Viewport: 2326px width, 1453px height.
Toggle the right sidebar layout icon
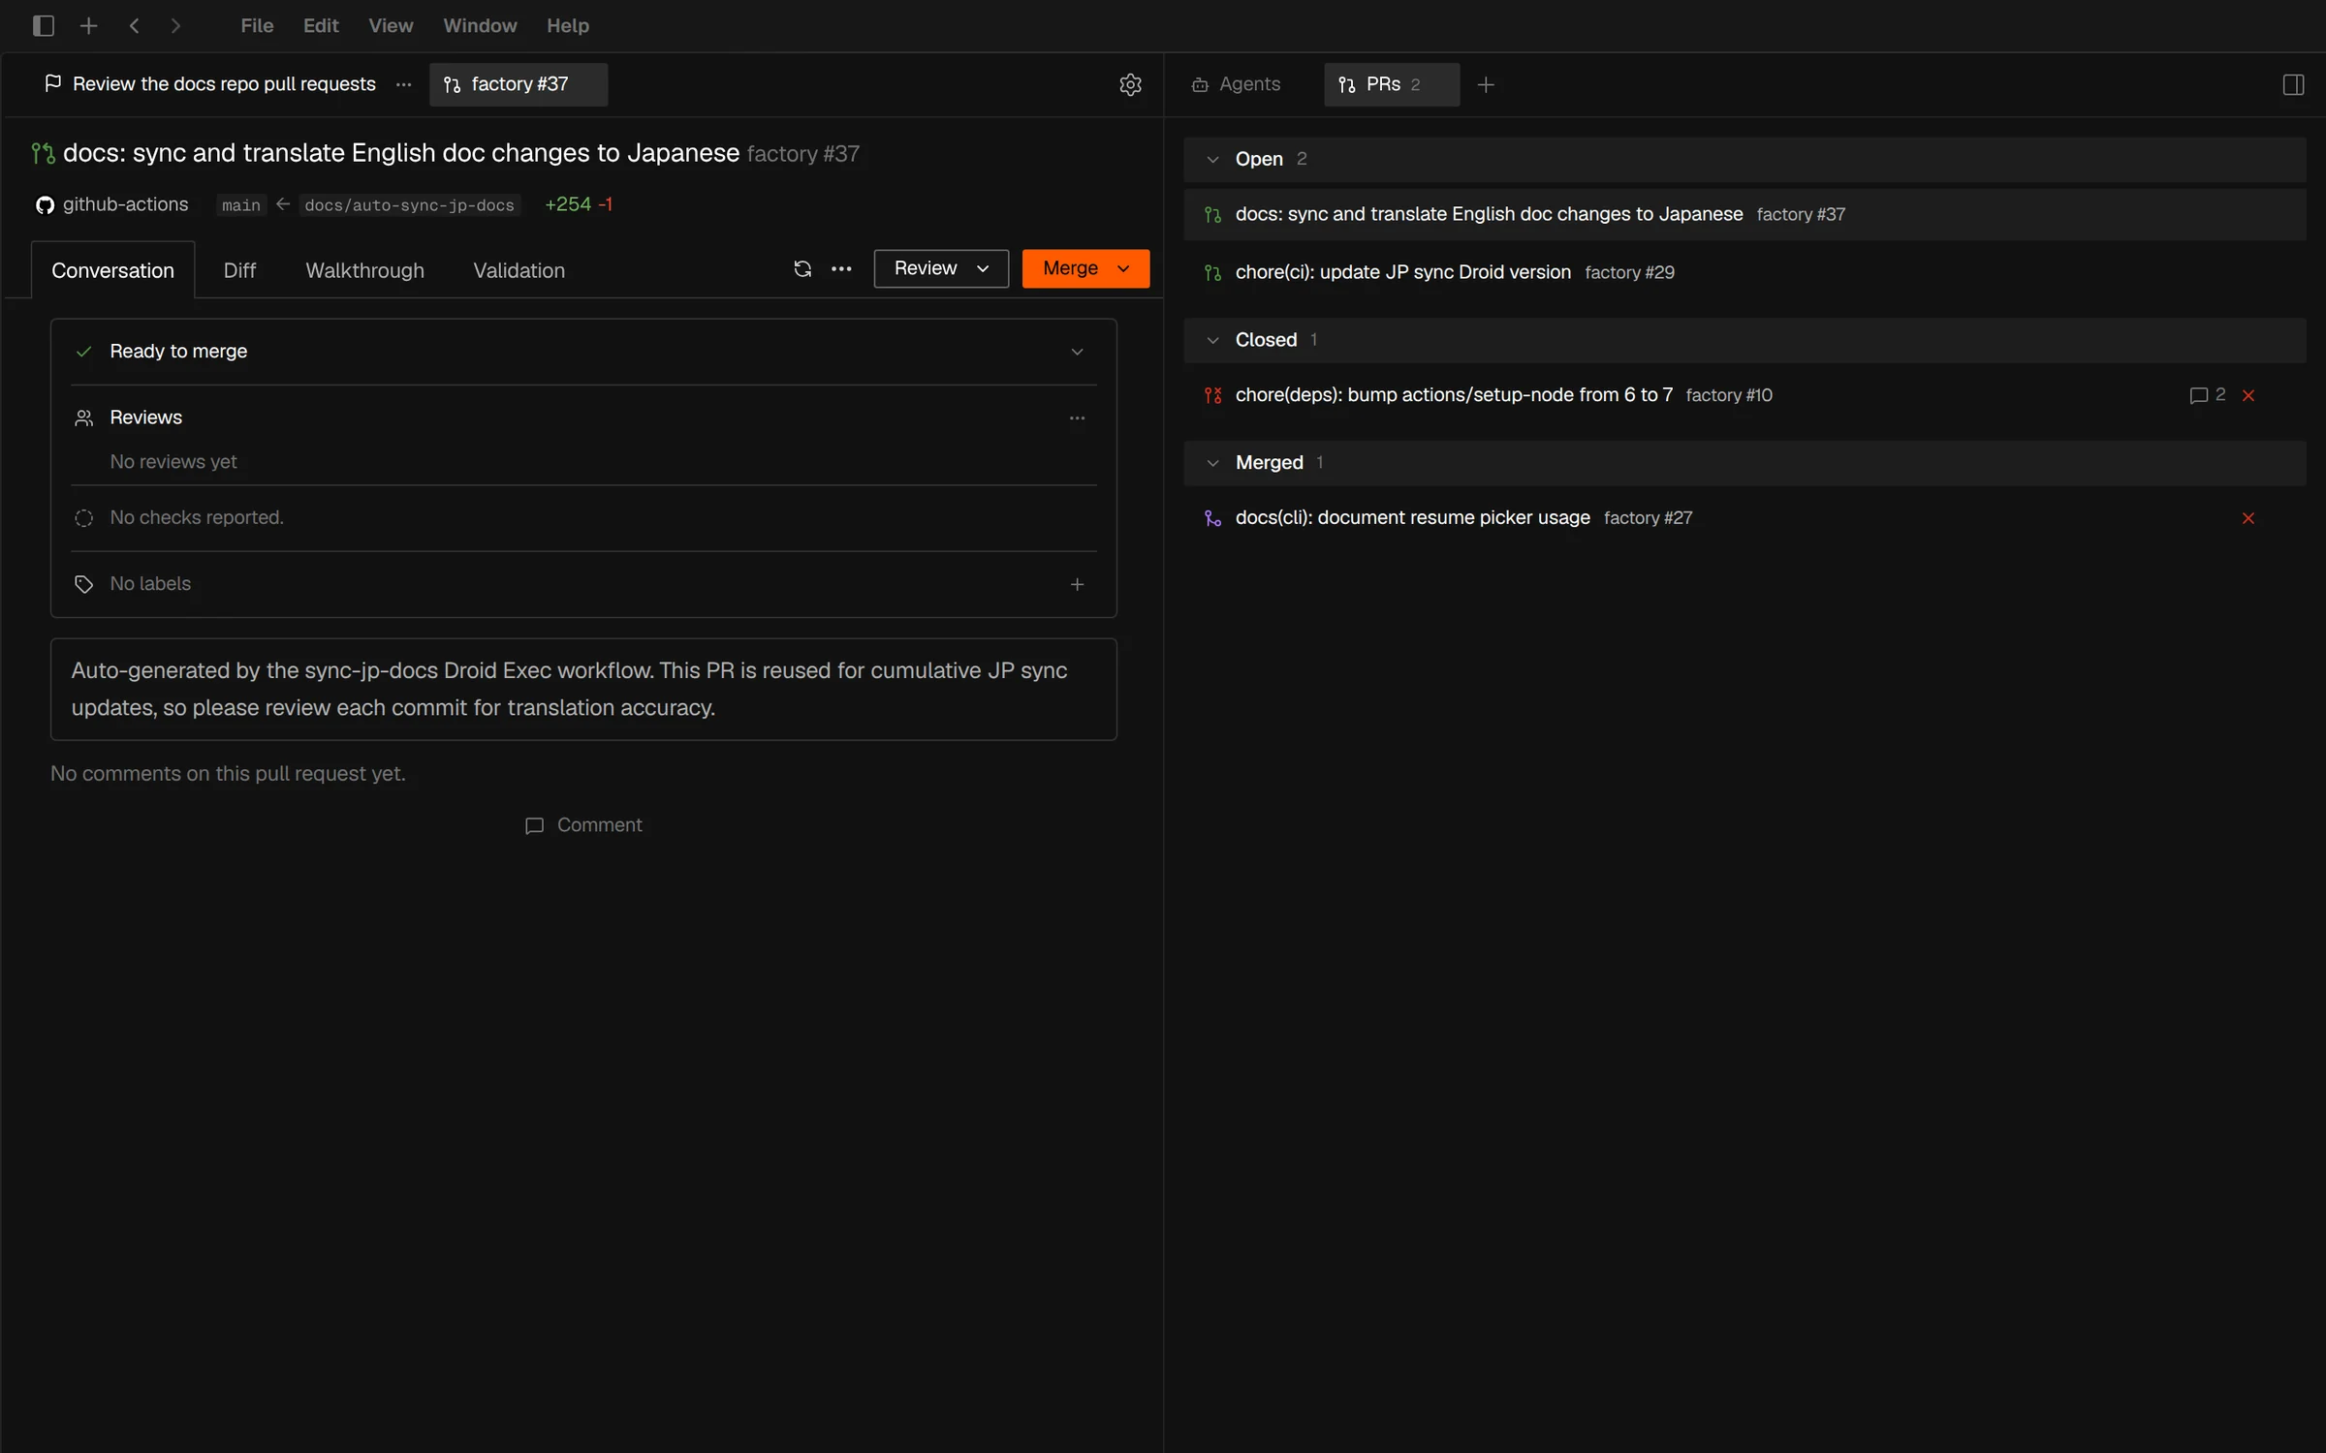(x=2293, y=84)
